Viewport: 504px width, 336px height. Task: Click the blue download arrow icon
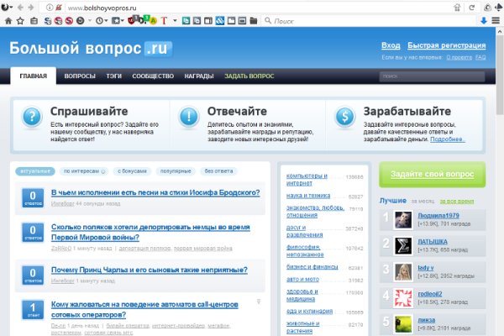click(484, 19)
